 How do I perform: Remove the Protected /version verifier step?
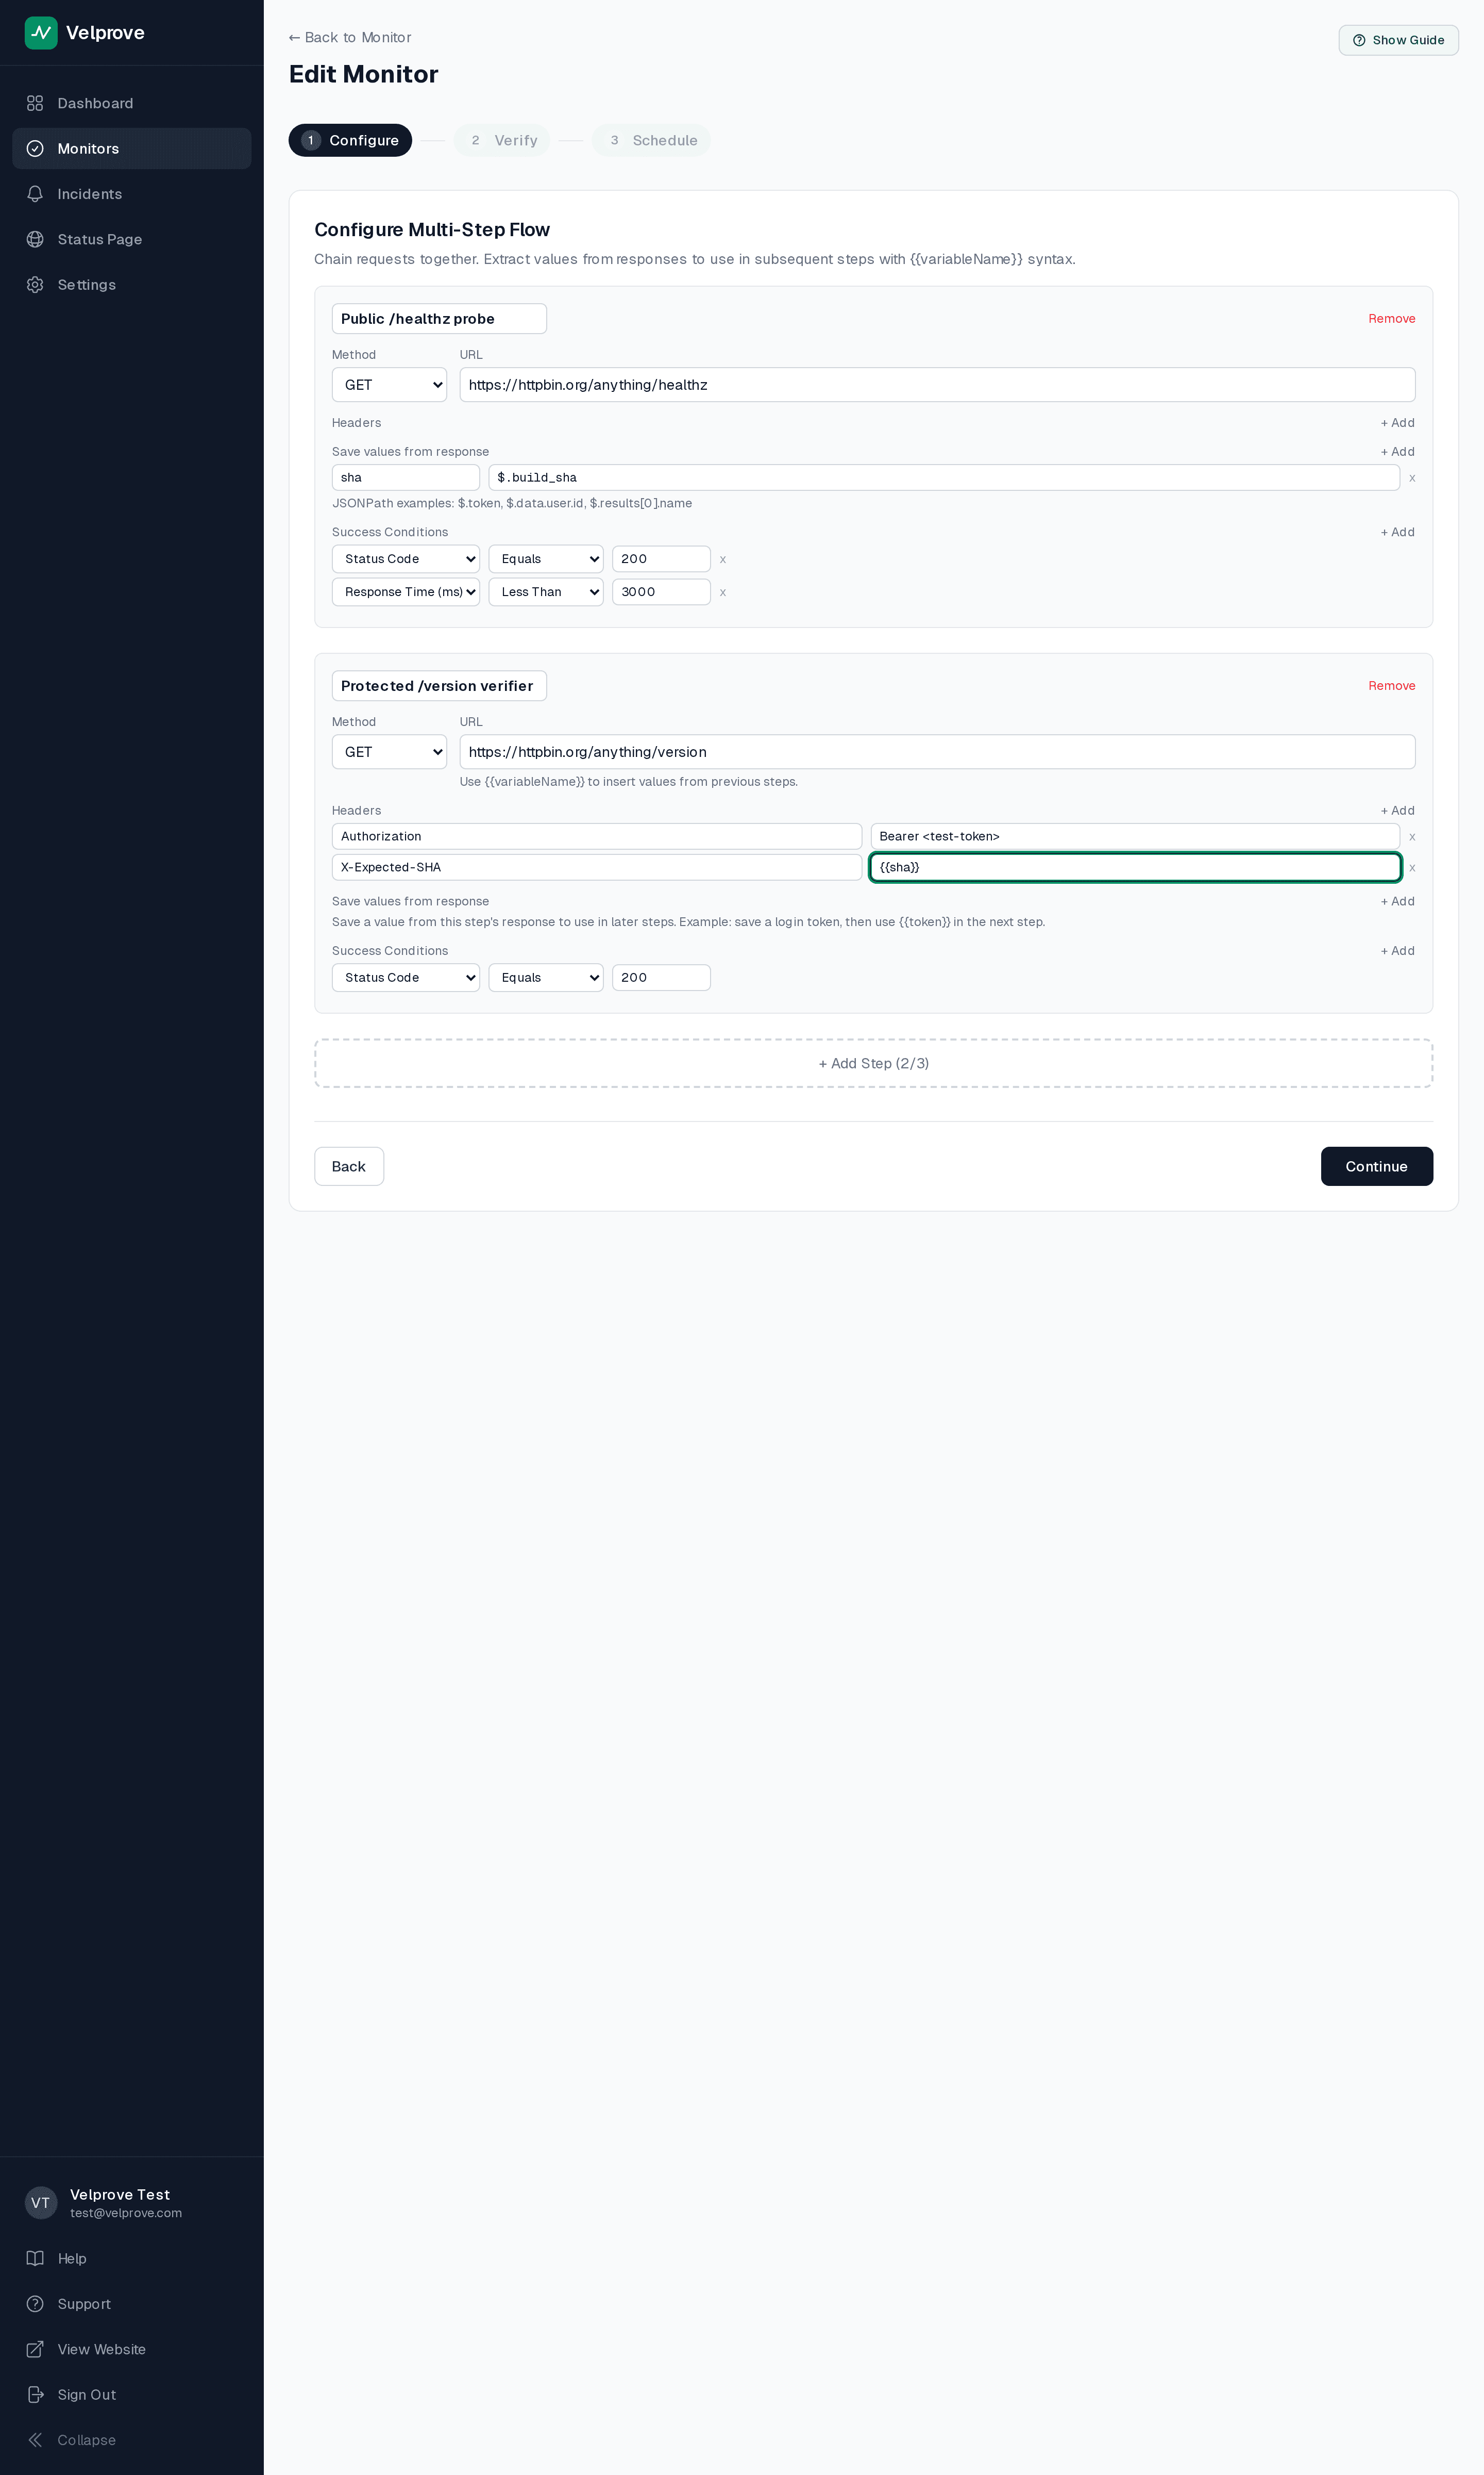[1391, 686]
